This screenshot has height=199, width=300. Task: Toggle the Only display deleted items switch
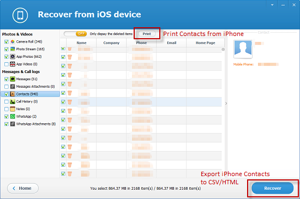click(75, 34)
